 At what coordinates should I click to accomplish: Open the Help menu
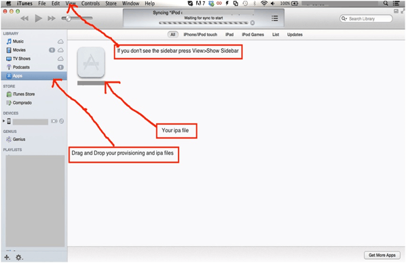click(149, 3)
